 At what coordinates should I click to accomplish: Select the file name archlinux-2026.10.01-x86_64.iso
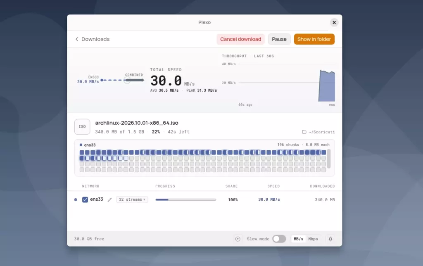(136, 123)
